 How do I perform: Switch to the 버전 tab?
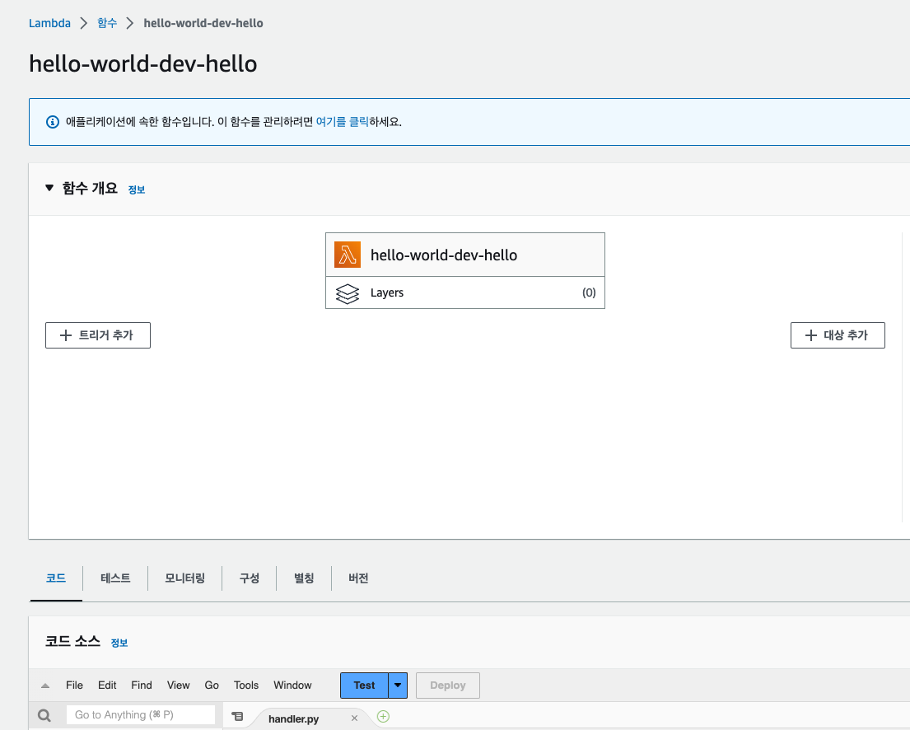359,578
